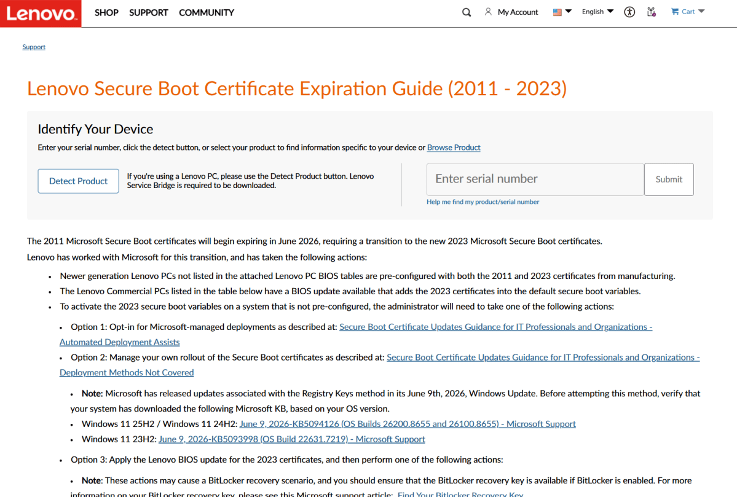The width and height of the screenshot is (737, 497).
Task: Open the Browse Product link
Action: 454,147
